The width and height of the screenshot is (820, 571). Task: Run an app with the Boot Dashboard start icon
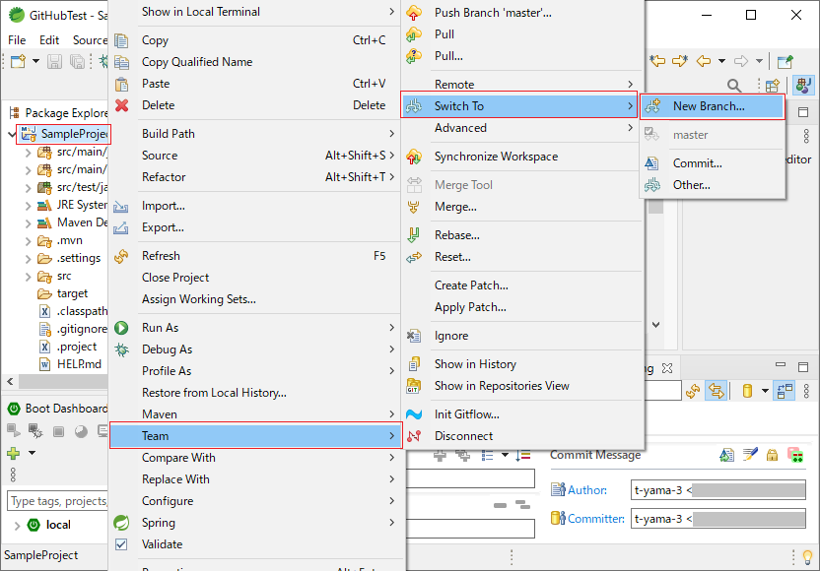[12, 430]
